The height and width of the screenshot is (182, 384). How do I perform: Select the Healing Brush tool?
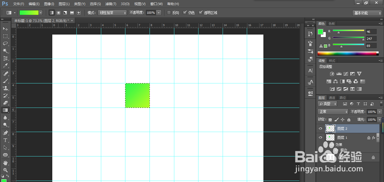coord(5,73)
